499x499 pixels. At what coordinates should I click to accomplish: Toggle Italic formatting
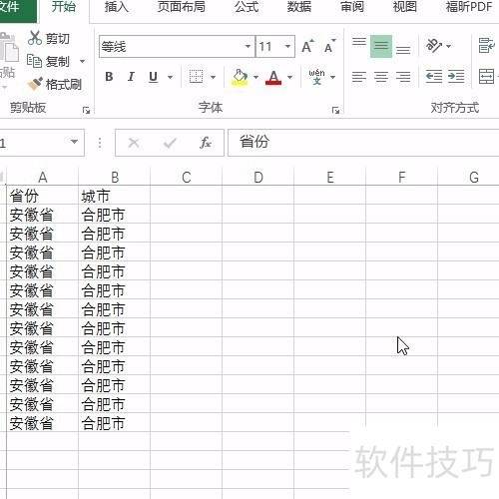131,77
